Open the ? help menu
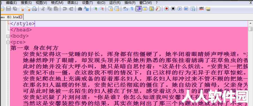This screenshot has height=106, width=253. [157, 3]
